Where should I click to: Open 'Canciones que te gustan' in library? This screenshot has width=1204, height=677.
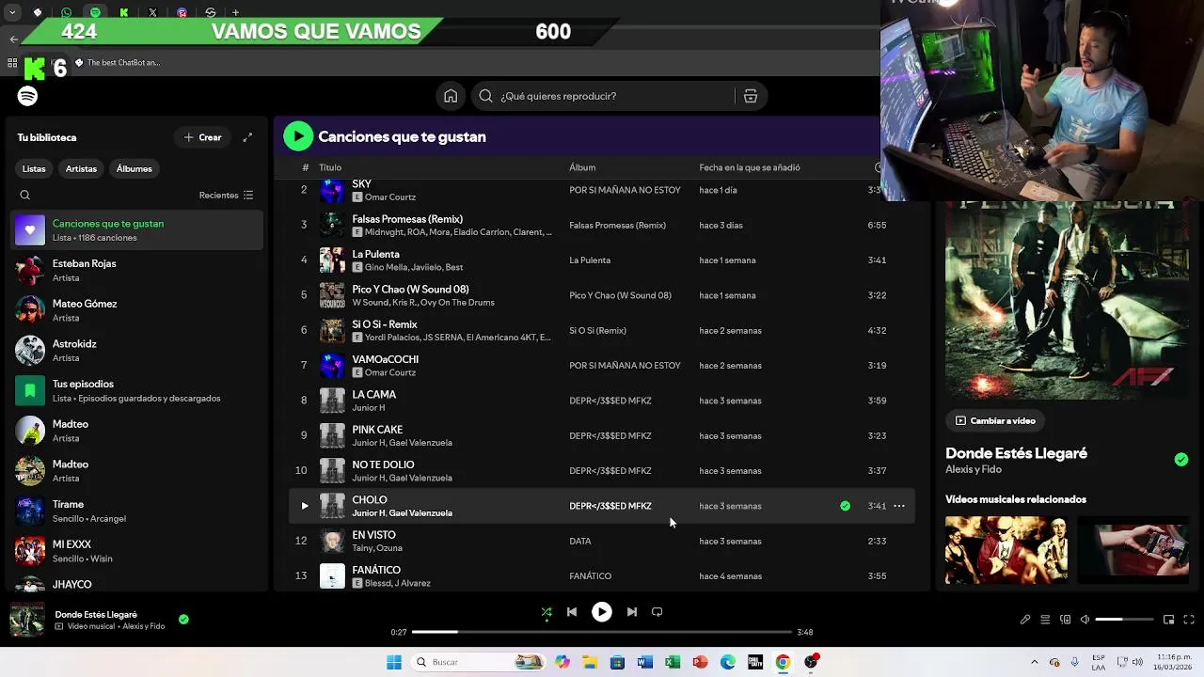[x=138, y=230]
